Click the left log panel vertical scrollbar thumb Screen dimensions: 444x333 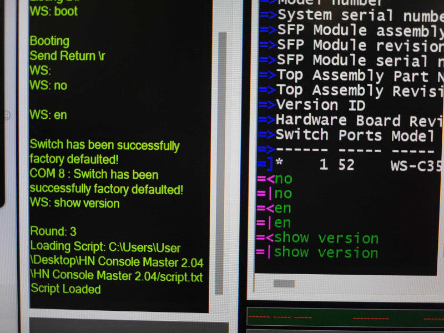click(222, 163)
